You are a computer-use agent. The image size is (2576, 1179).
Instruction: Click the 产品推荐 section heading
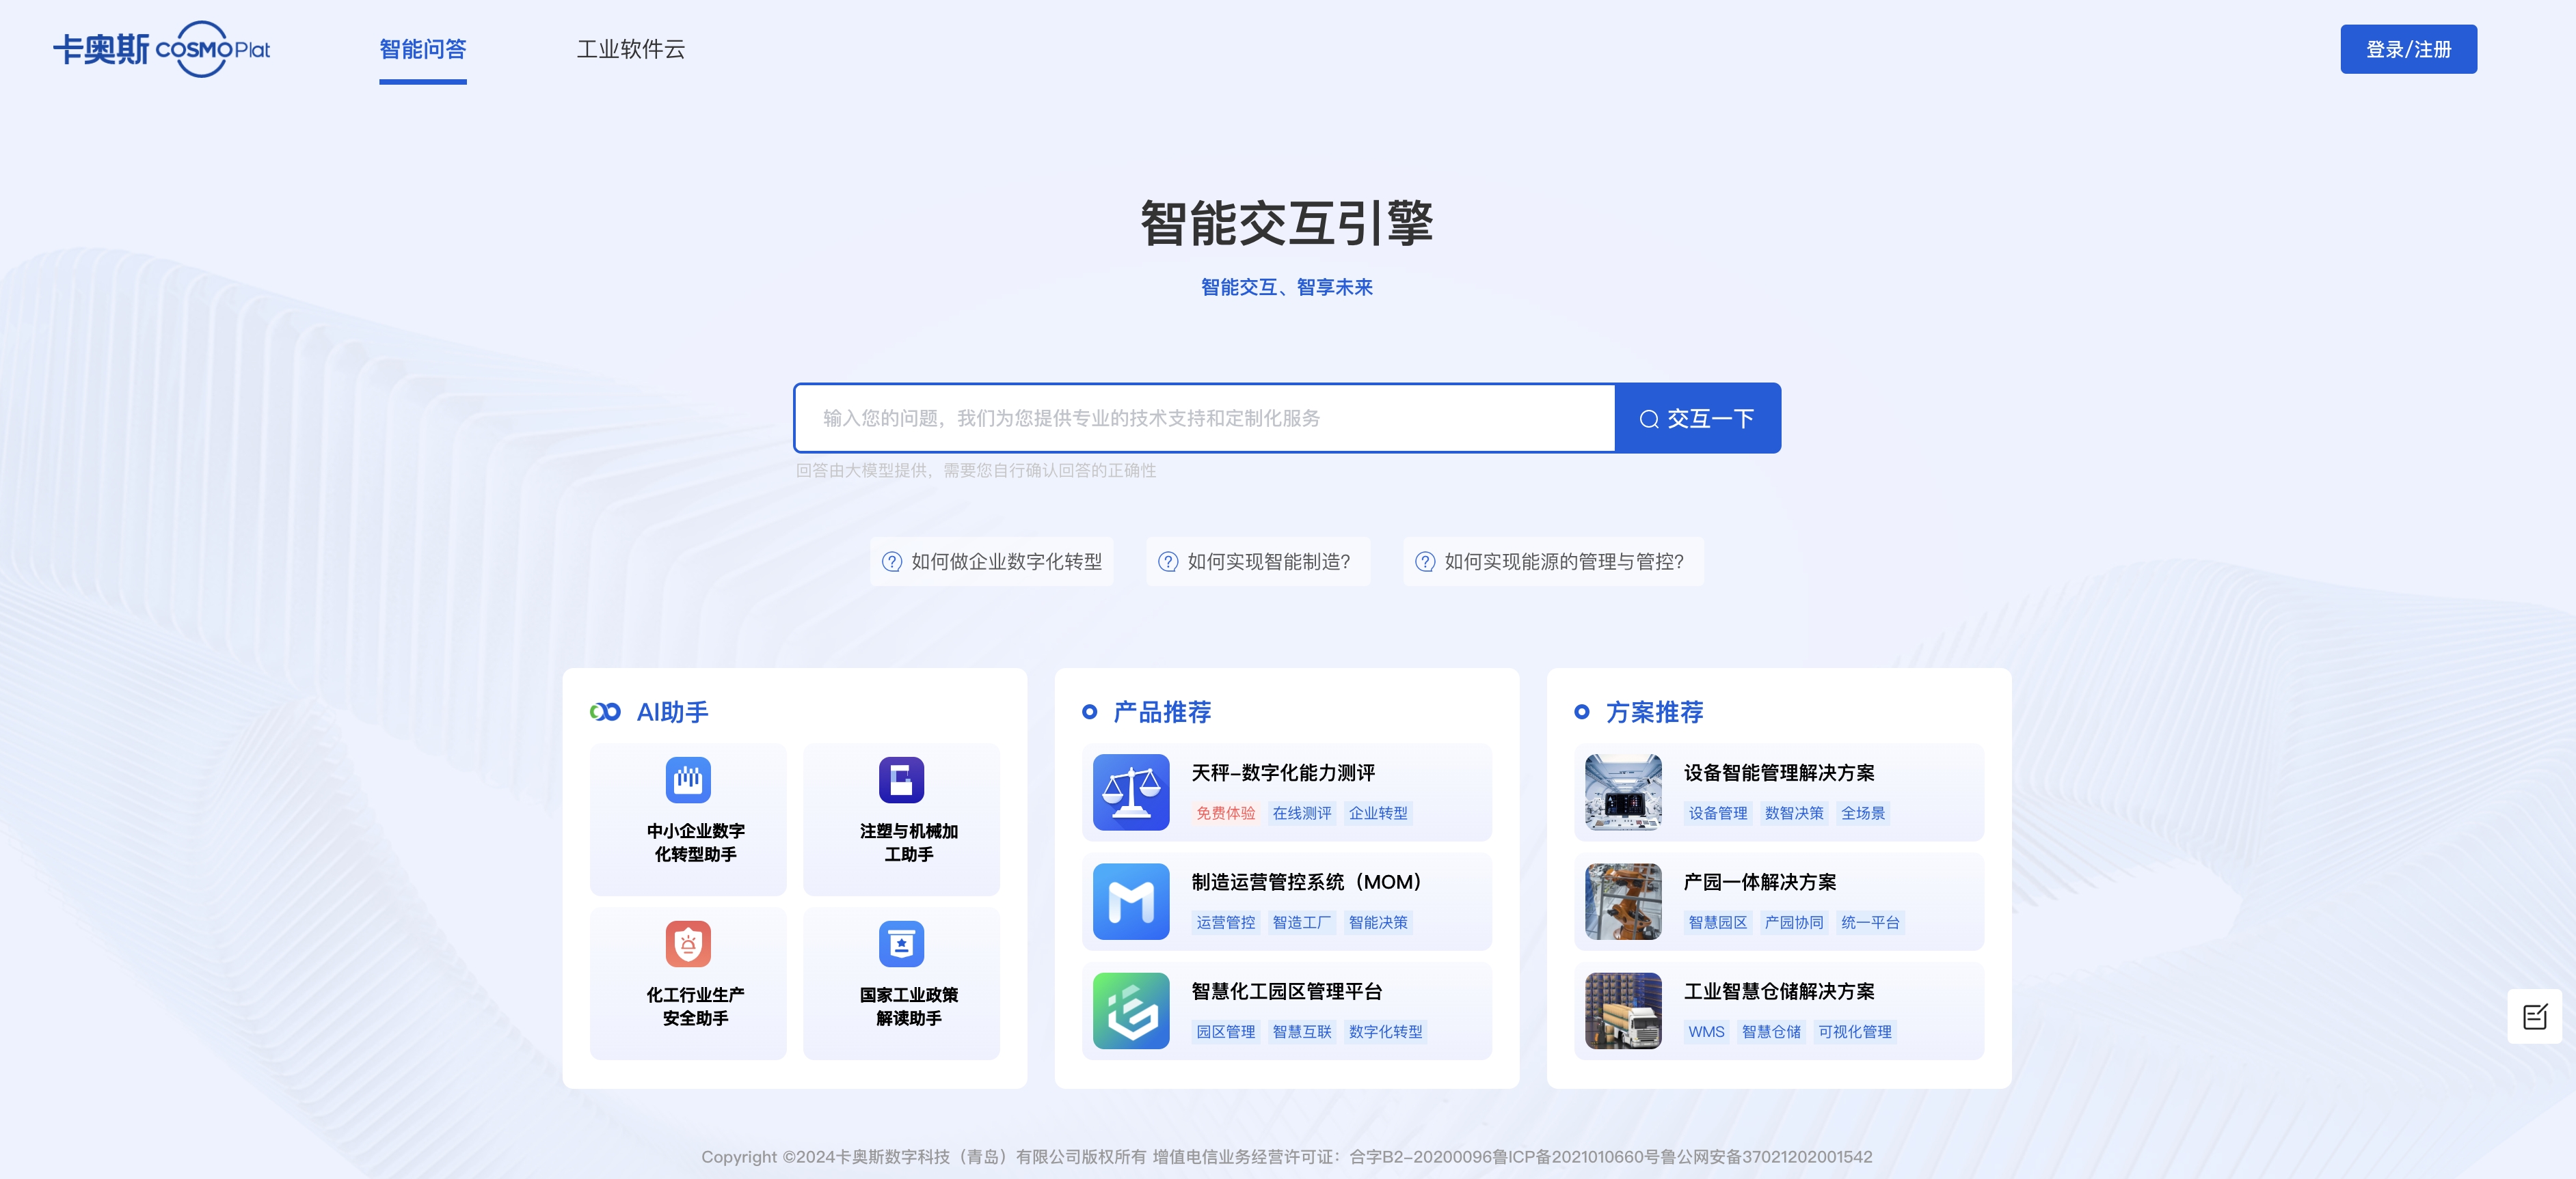click(1162, 711)
